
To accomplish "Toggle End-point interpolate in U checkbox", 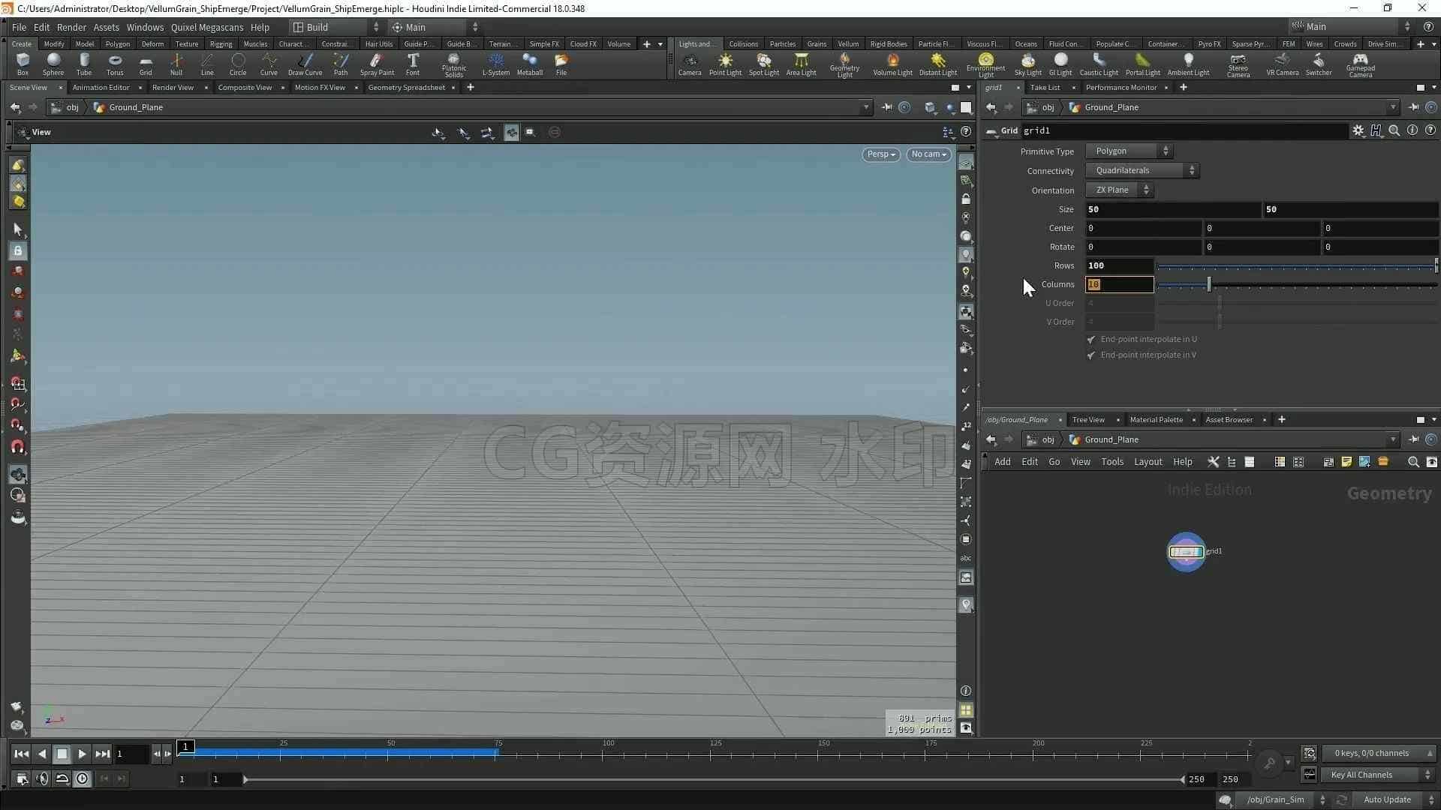I will point(1091,340).
